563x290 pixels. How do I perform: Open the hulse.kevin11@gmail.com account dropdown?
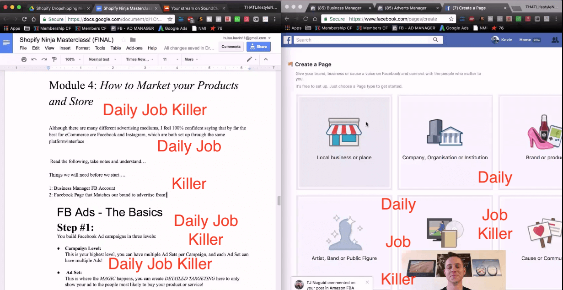click(x=247, y=38)
